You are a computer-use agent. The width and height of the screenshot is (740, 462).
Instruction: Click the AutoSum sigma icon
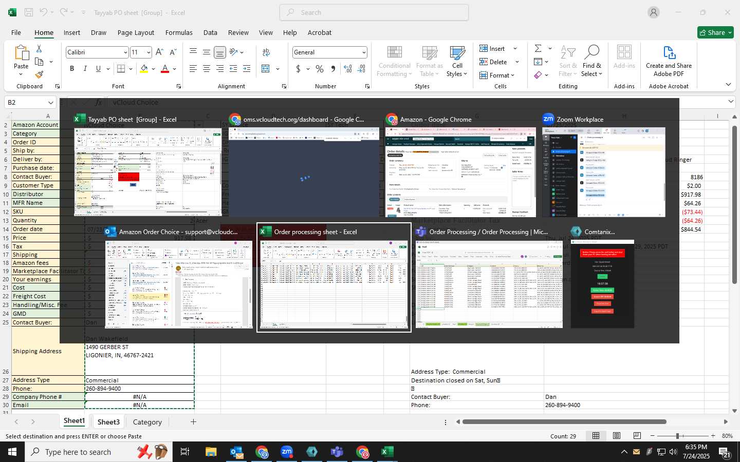click(538, 48)
